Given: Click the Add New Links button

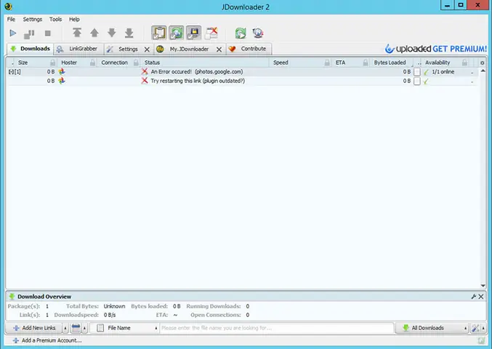Looking at the screenshot, I should coord(34,328).
